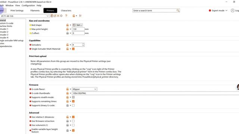Open the Help menu

point(39,6)
